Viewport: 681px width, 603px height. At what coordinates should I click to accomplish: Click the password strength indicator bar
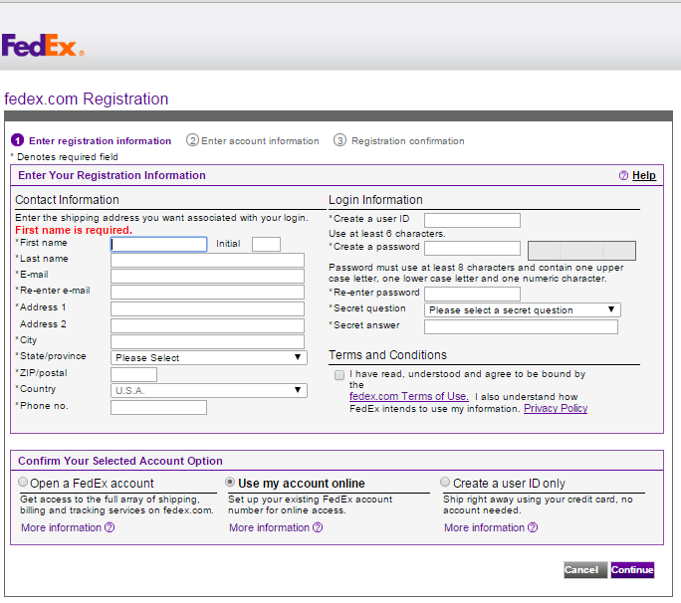tap(580, 251)
